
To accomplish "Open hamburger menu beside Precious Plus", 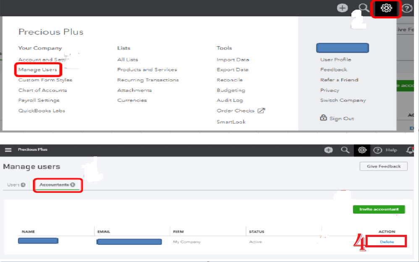I will pyautogui.click(x=8, y=150).
